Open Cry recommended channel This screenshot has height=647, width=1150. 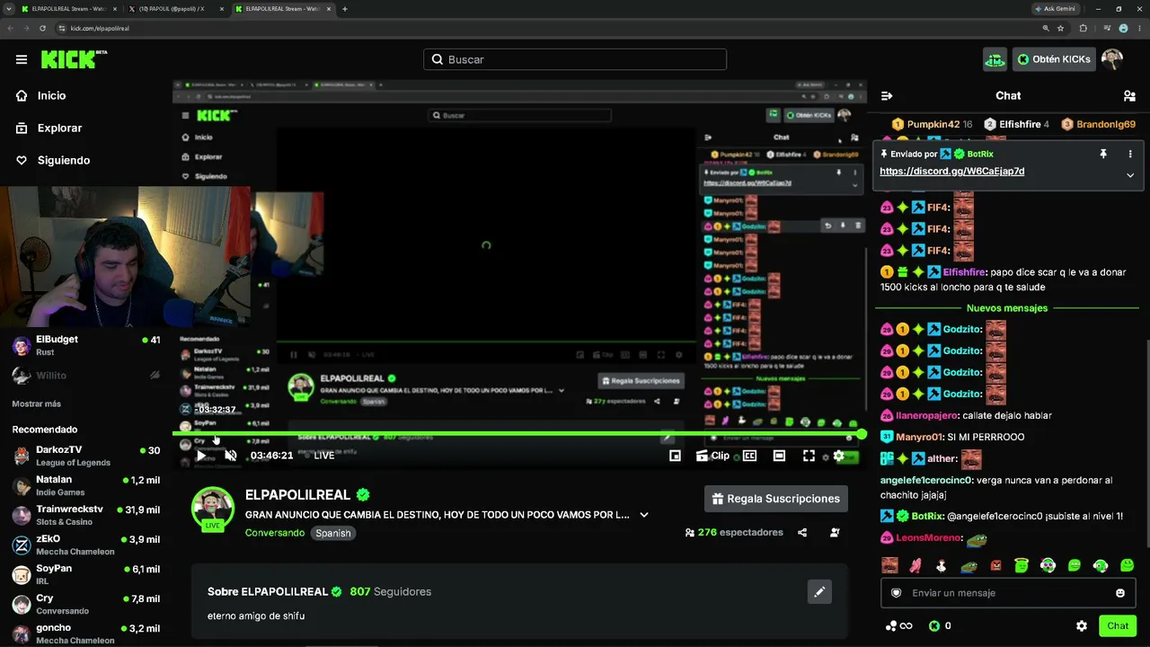(85, 604)
